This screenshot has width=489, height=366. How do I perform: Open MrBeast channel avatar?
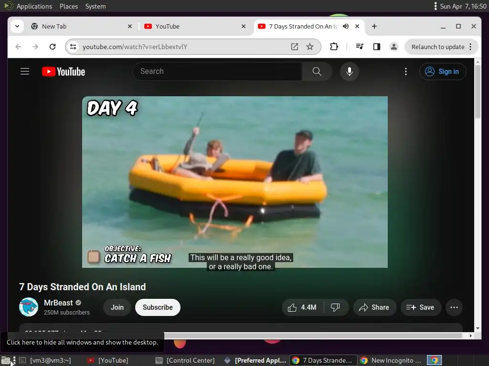point(29,307)
